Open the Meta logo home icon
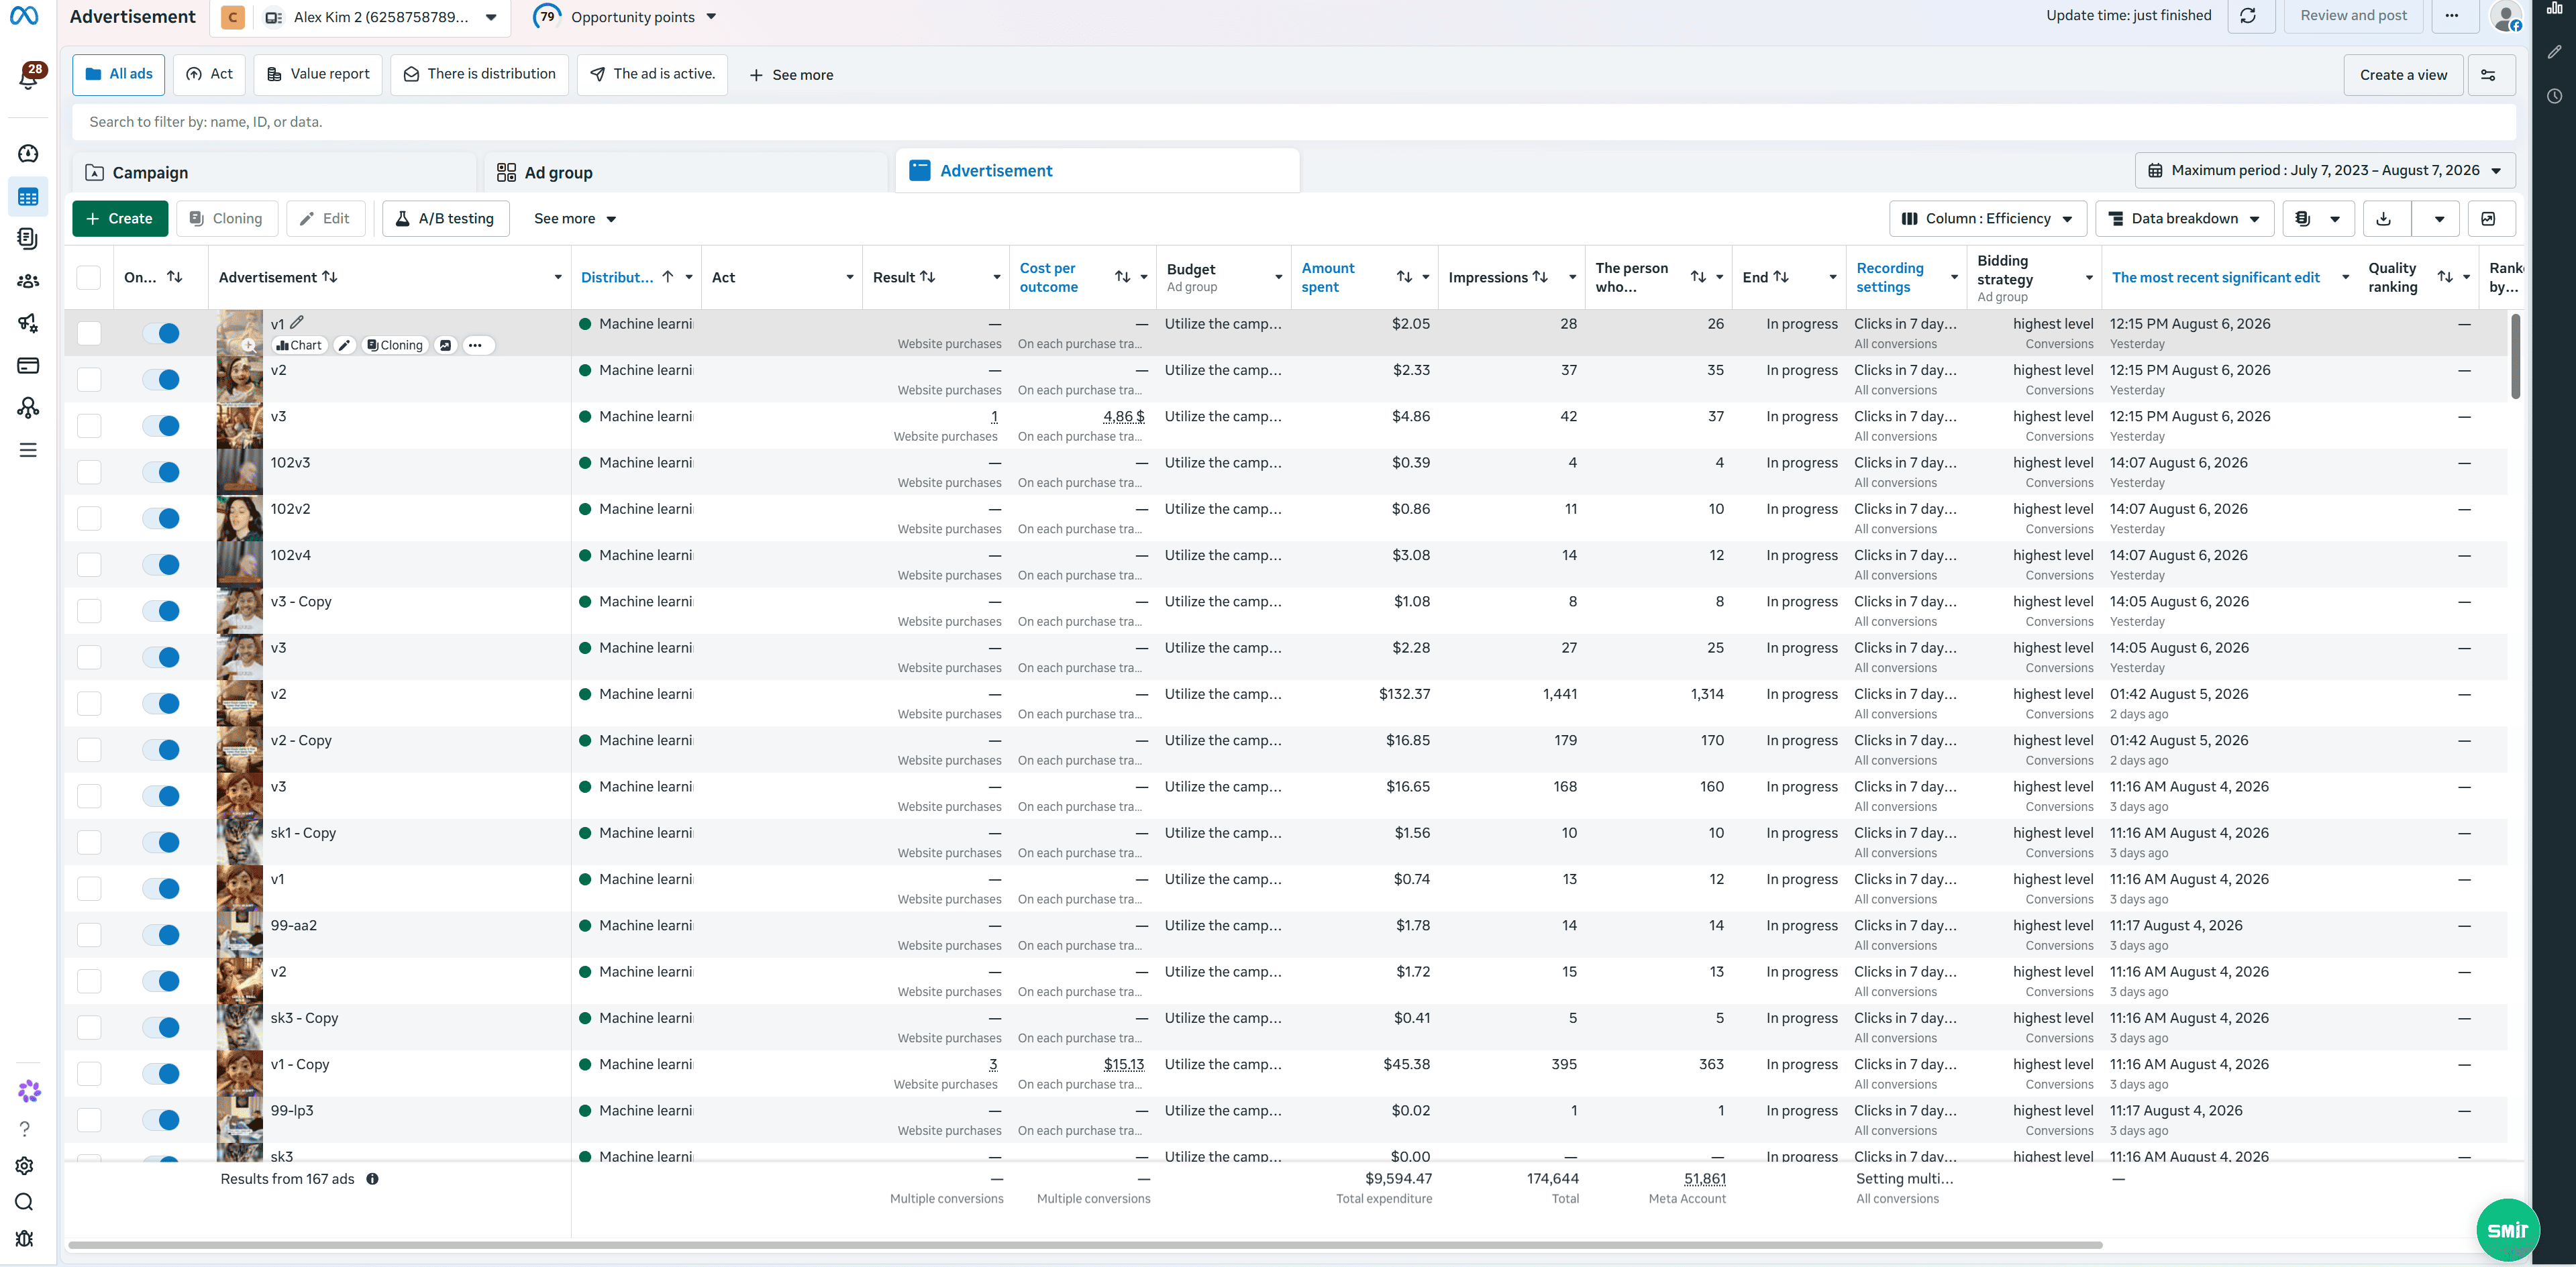This screenshot has height=1267, width=2576. click(24, 16)
